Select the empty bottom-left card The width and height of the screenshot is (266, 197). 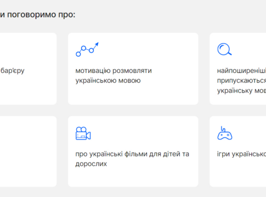coord(28,152)
